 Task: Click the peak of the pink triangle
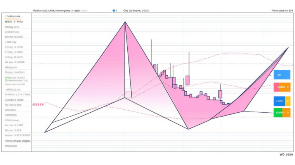coord(125,22)
